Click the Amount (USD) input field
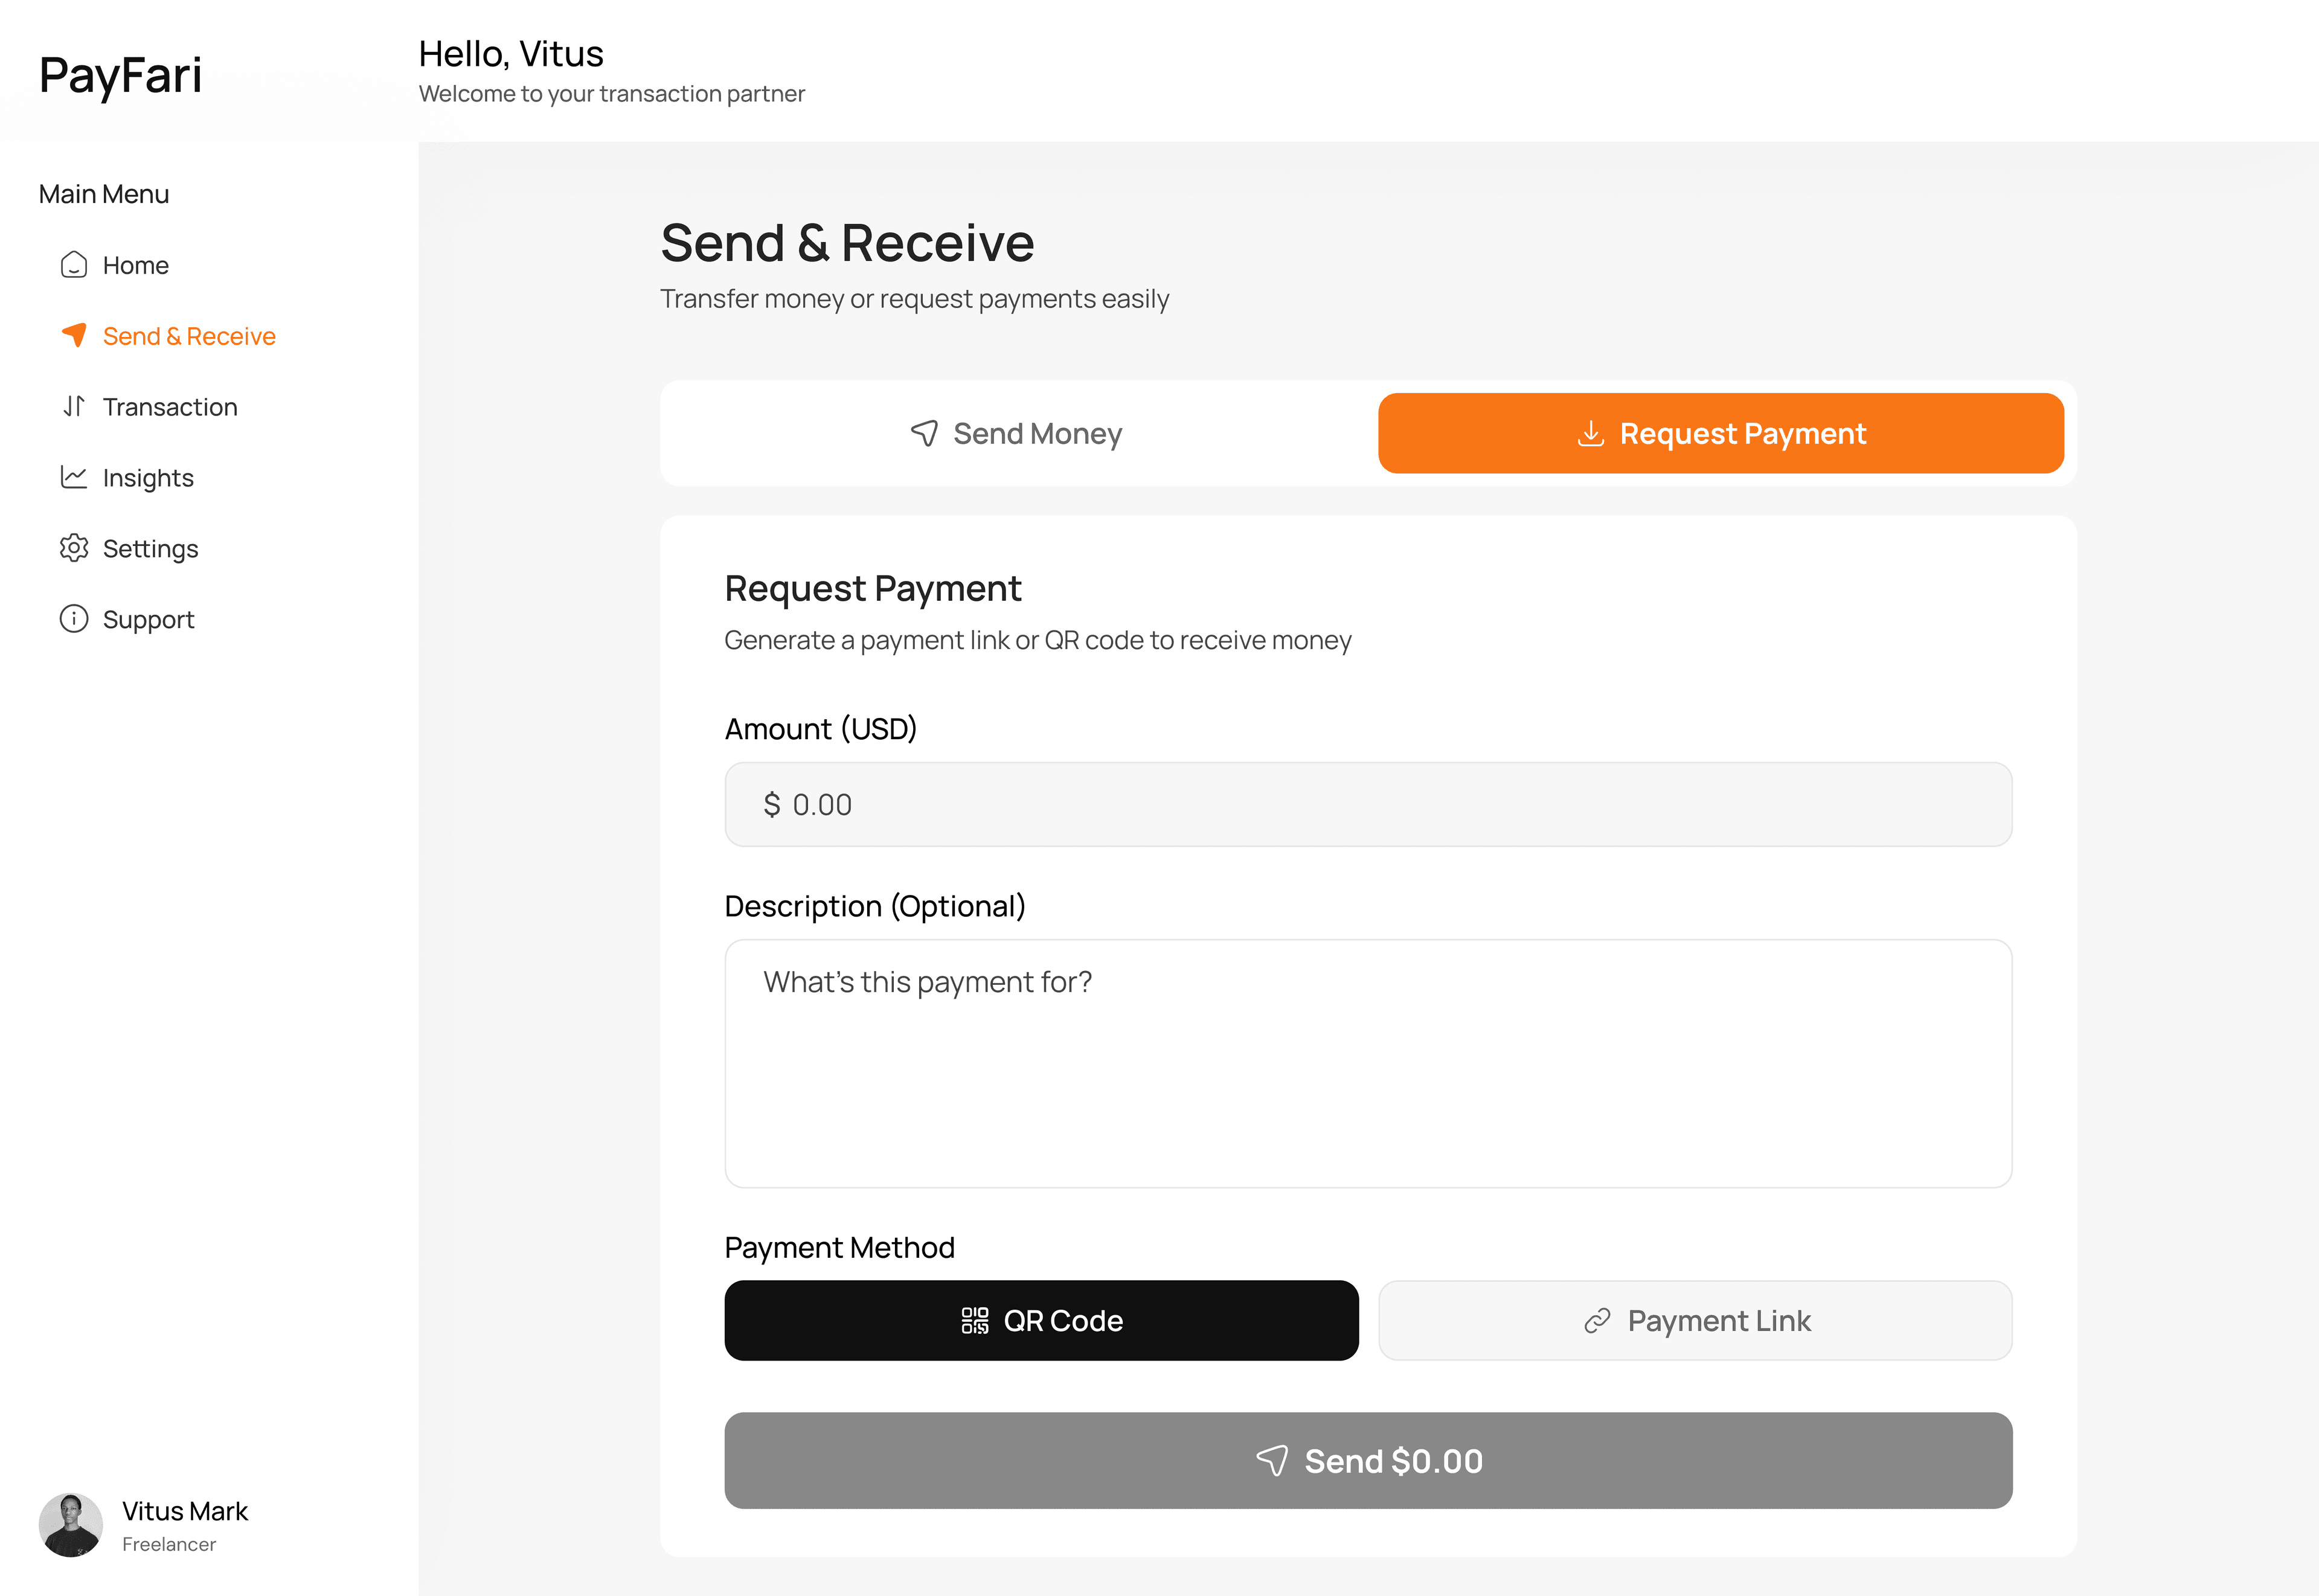Viewport: 2319px width, 1596px height. 1368,805
